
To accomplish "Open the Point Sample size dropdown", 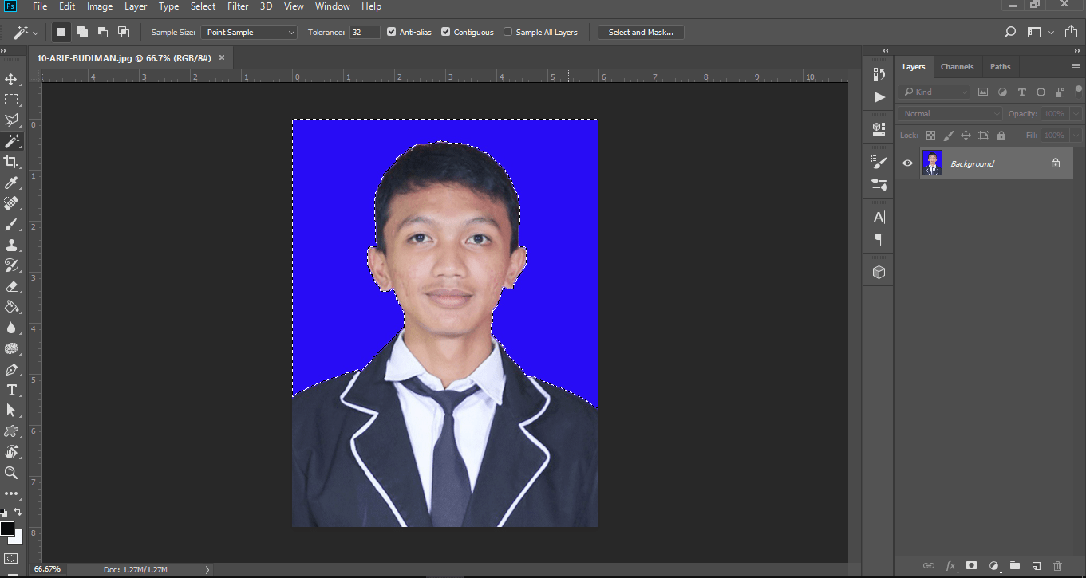I will [x=249, y=32].
